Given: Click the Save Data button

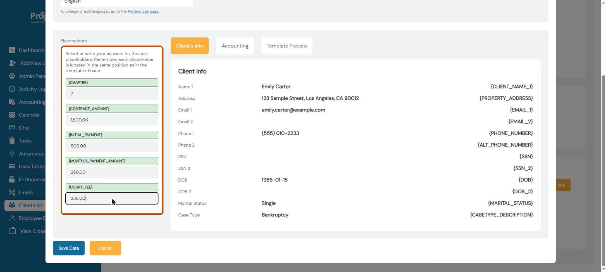Looking at the screenshot, I should pos(69,248).
